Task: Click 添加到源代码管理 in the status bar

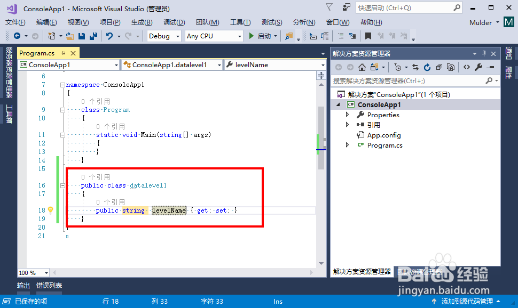Action: coord(467,302)
